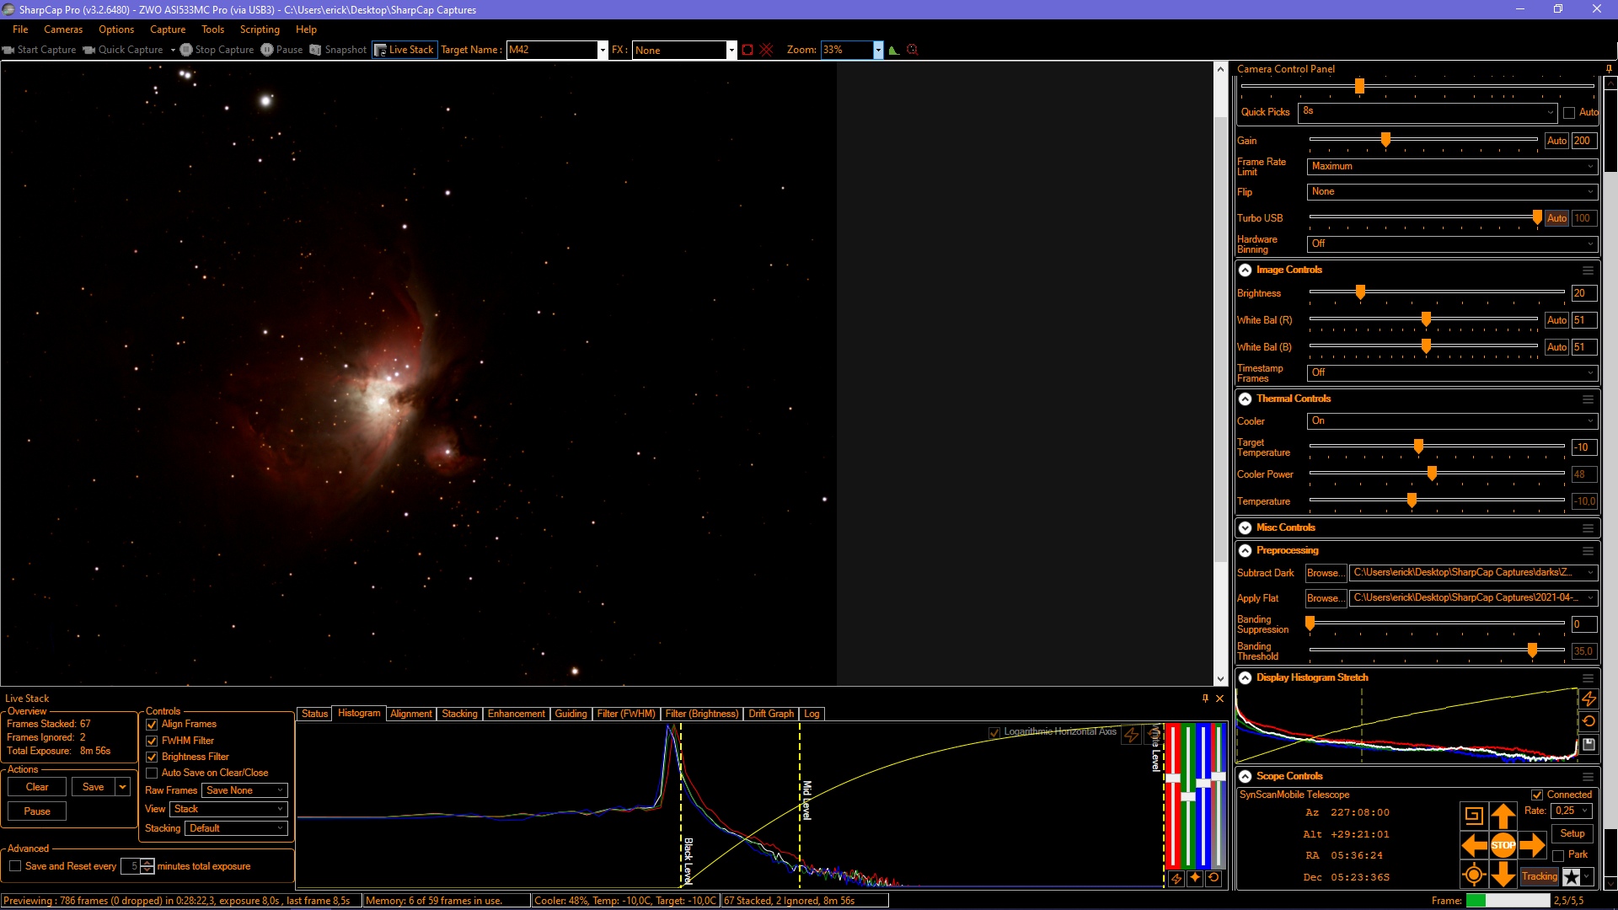This screenshot has width=1618, height=910.
Task: Click the Target Name input field
Action: pos(551,50)
